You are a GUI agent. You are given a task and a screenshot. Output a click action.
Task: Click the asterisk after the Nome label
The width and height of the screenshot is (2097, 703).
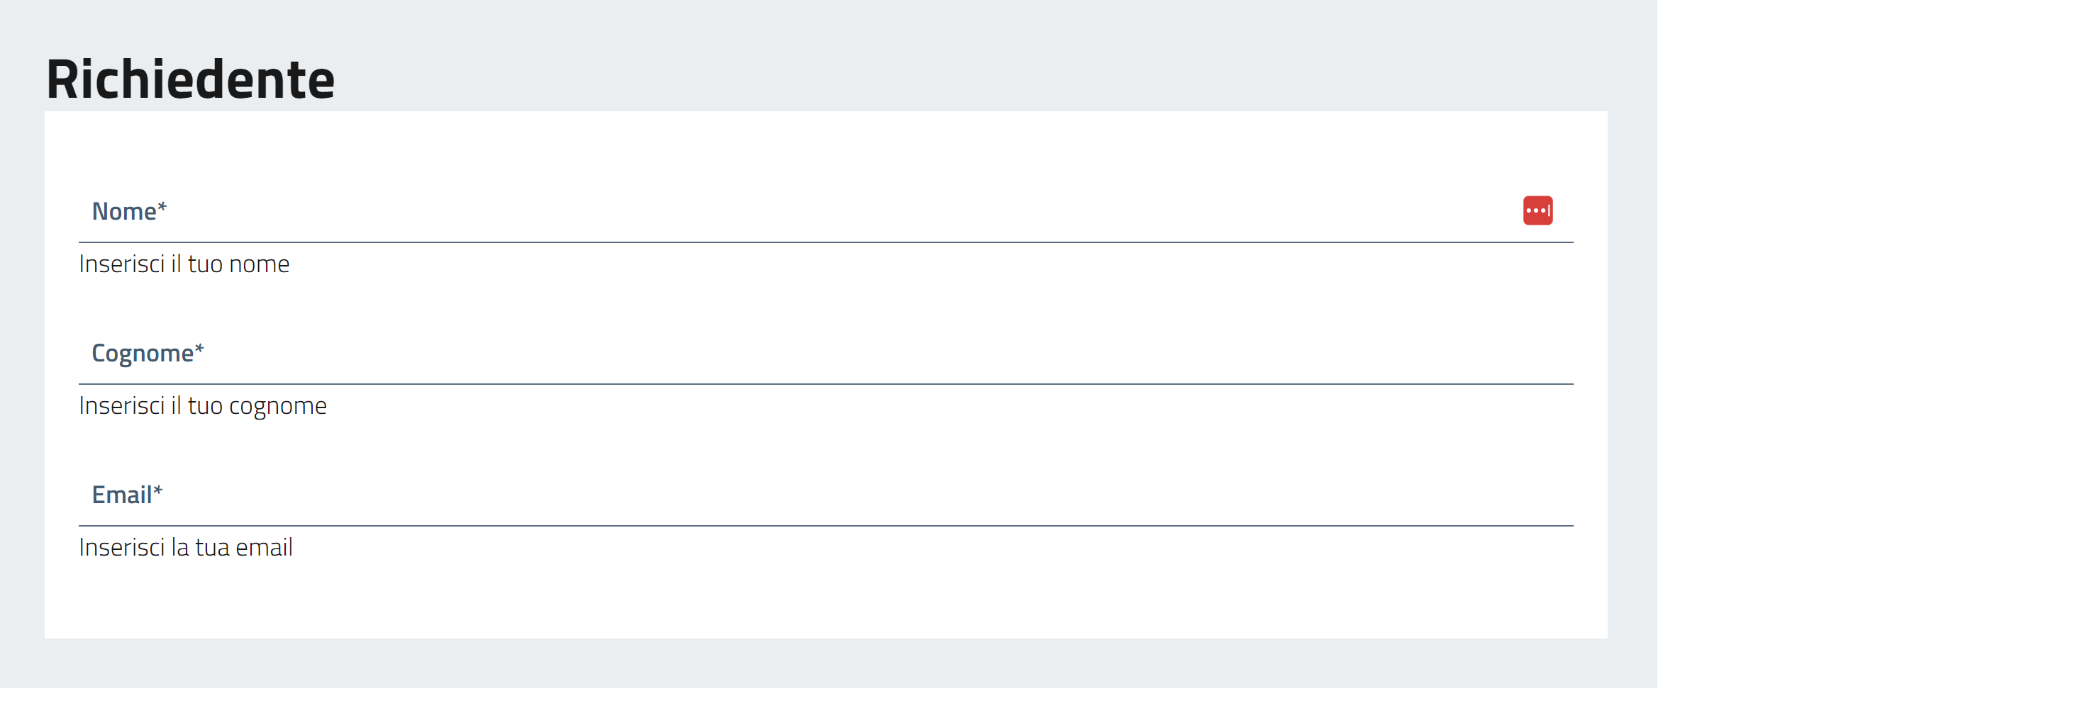(x=162, y=208)
